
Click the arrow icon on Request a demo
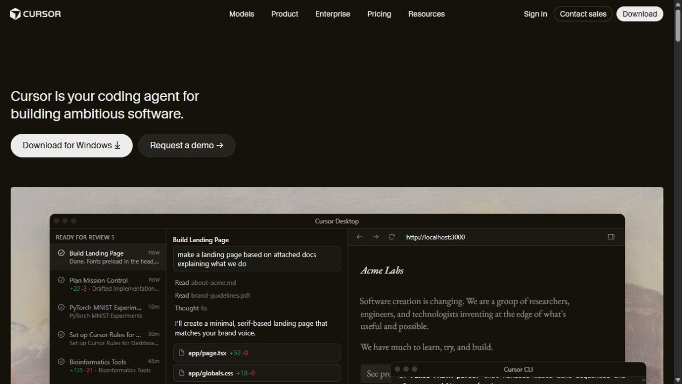(219, 146)
